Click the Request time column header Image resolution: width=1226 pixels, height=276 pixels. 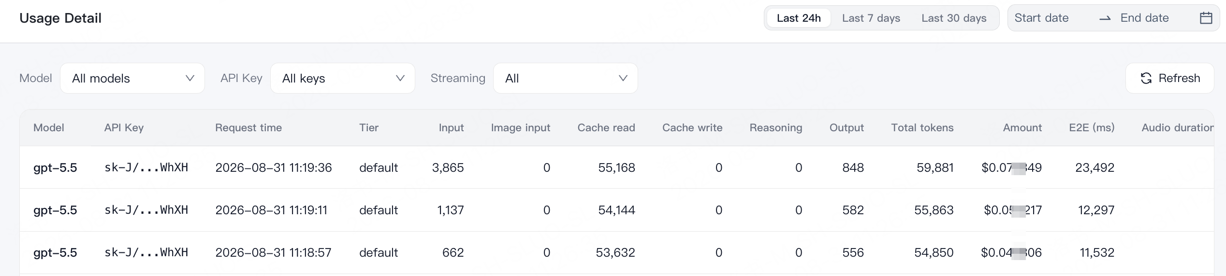(x=248, y=127)
